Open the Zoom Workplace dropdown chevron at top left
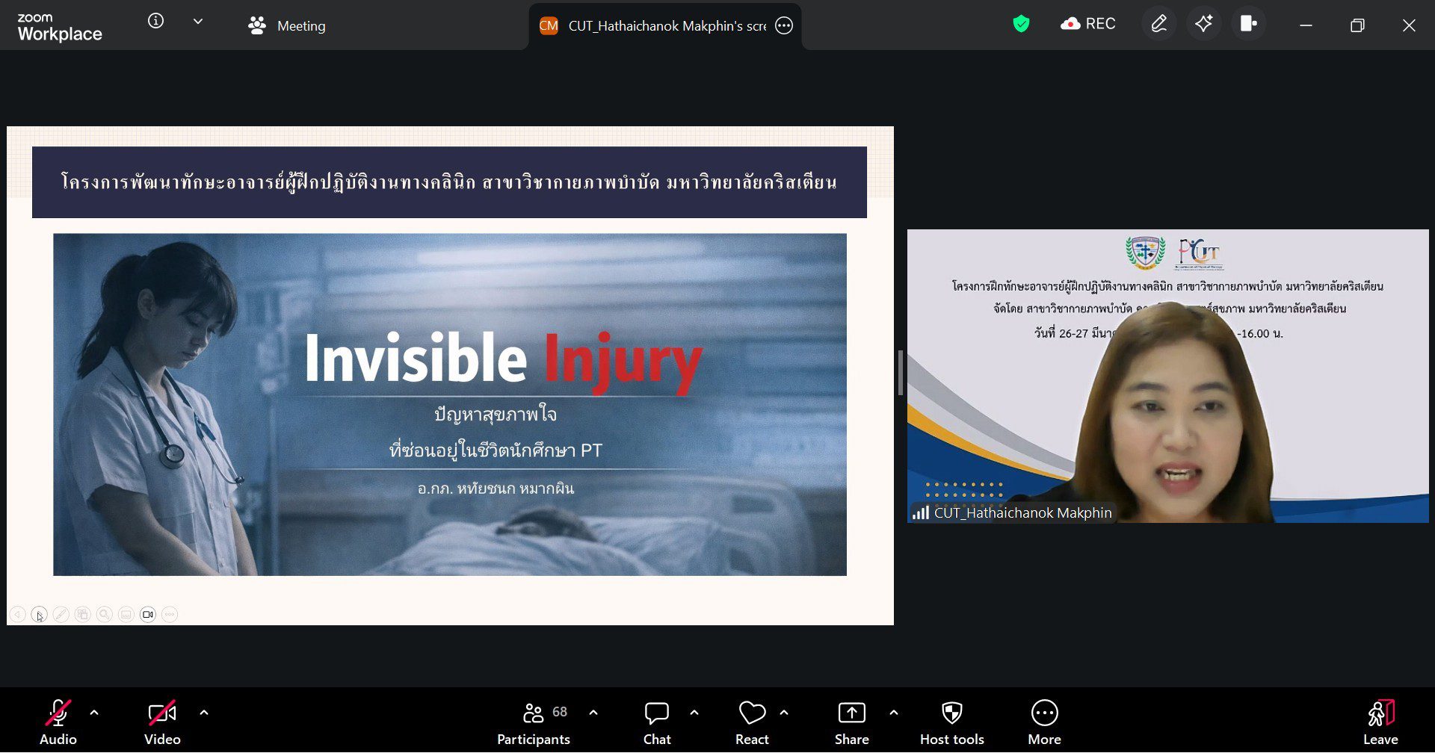1435x753 pixels. tap(198, 22)
